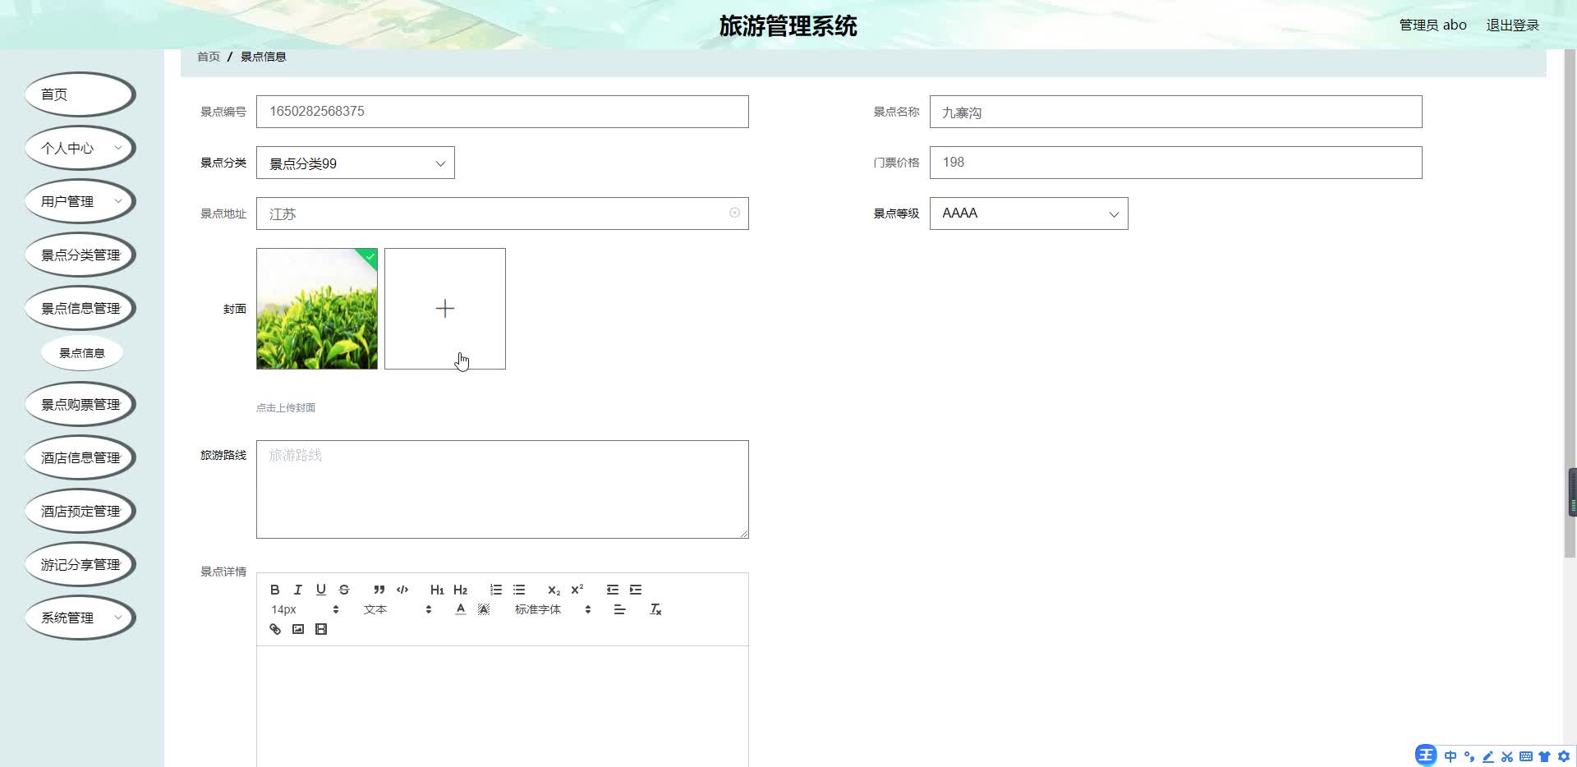Toggle bold formatting in editor

point(275,590)
